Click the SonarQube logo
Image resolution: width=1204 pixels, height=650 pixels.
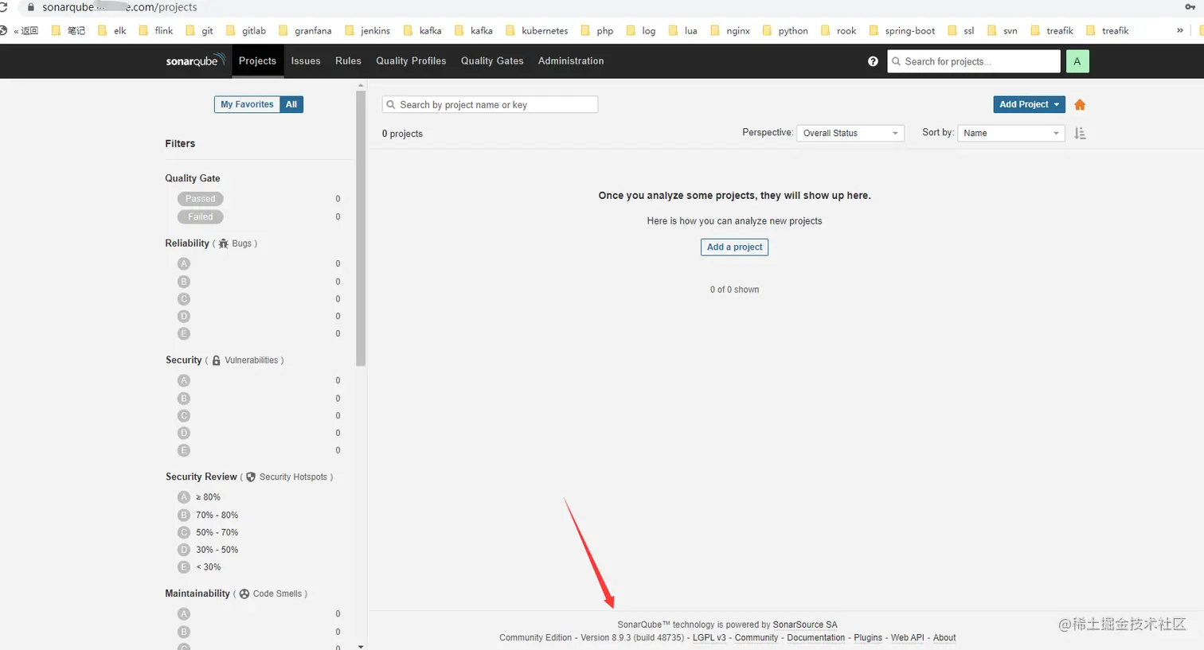pos(195,60)
